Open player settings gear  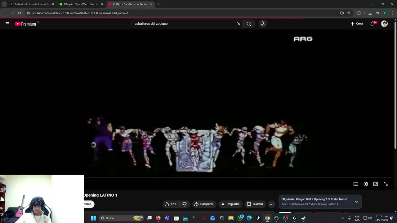coord(366,184)
